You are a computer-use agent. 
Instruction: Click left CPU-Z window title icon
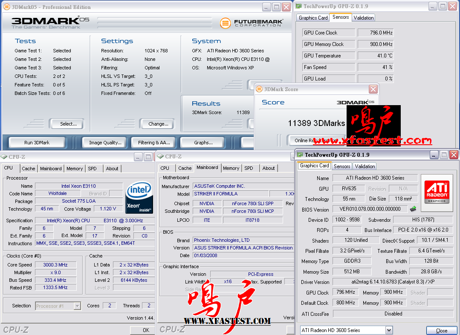click(4, 157)
